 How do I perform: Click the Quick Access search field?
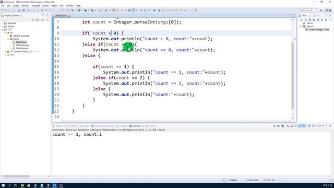pyautogui.click(x=307, y=10)
